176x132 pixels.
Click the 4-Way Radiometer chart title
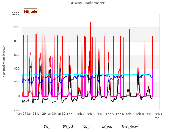coord(88,3)
